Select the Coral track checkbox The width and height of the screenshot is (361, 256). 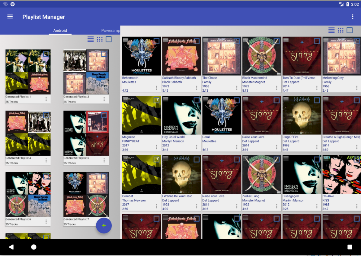point(237,100)
